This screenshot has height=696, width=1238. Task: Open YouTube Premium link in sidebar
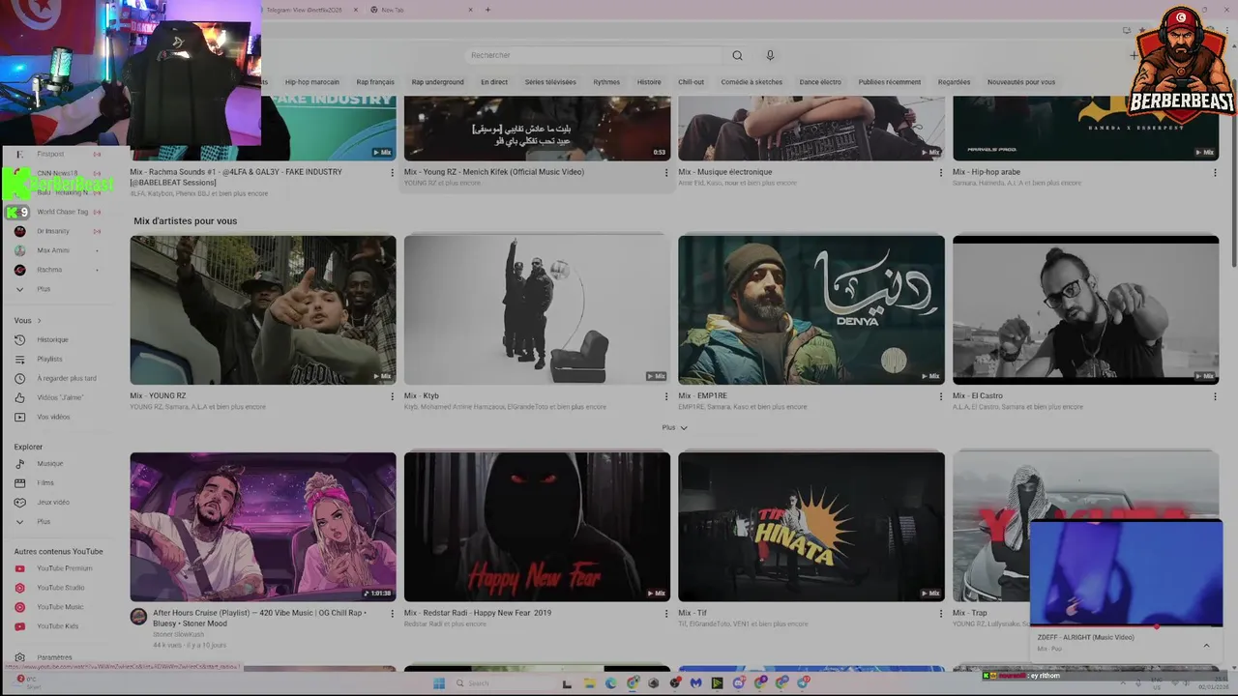click(64, 568)
